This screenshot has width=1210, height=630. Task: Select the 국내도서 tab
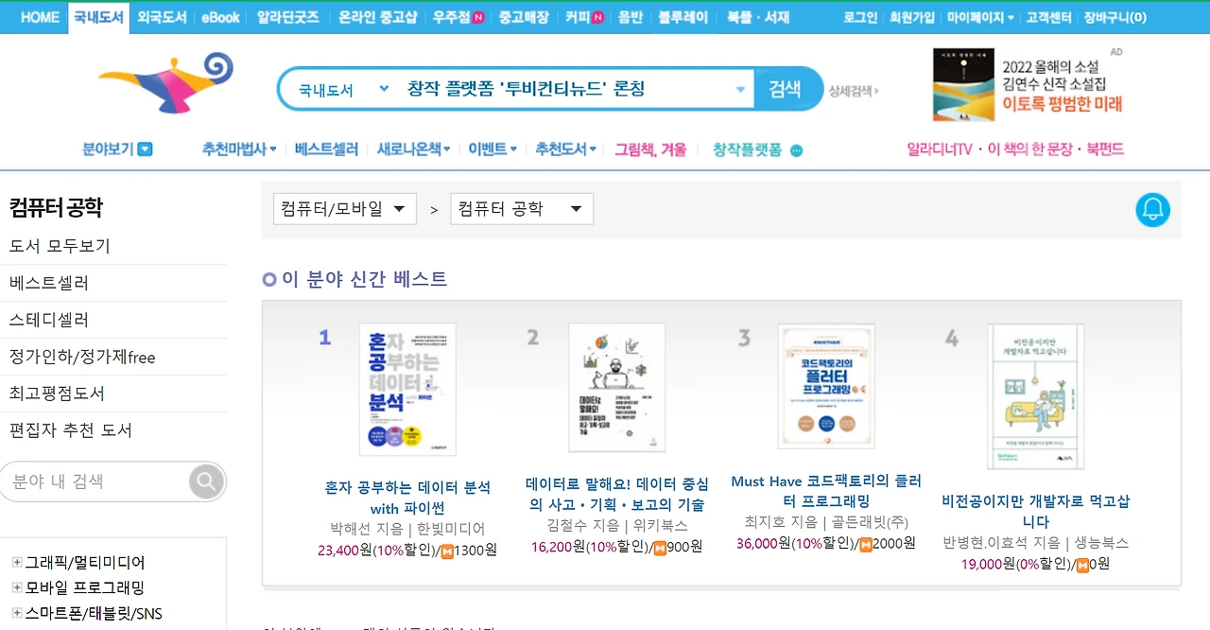pyautogui.click(x=98, y=17)
